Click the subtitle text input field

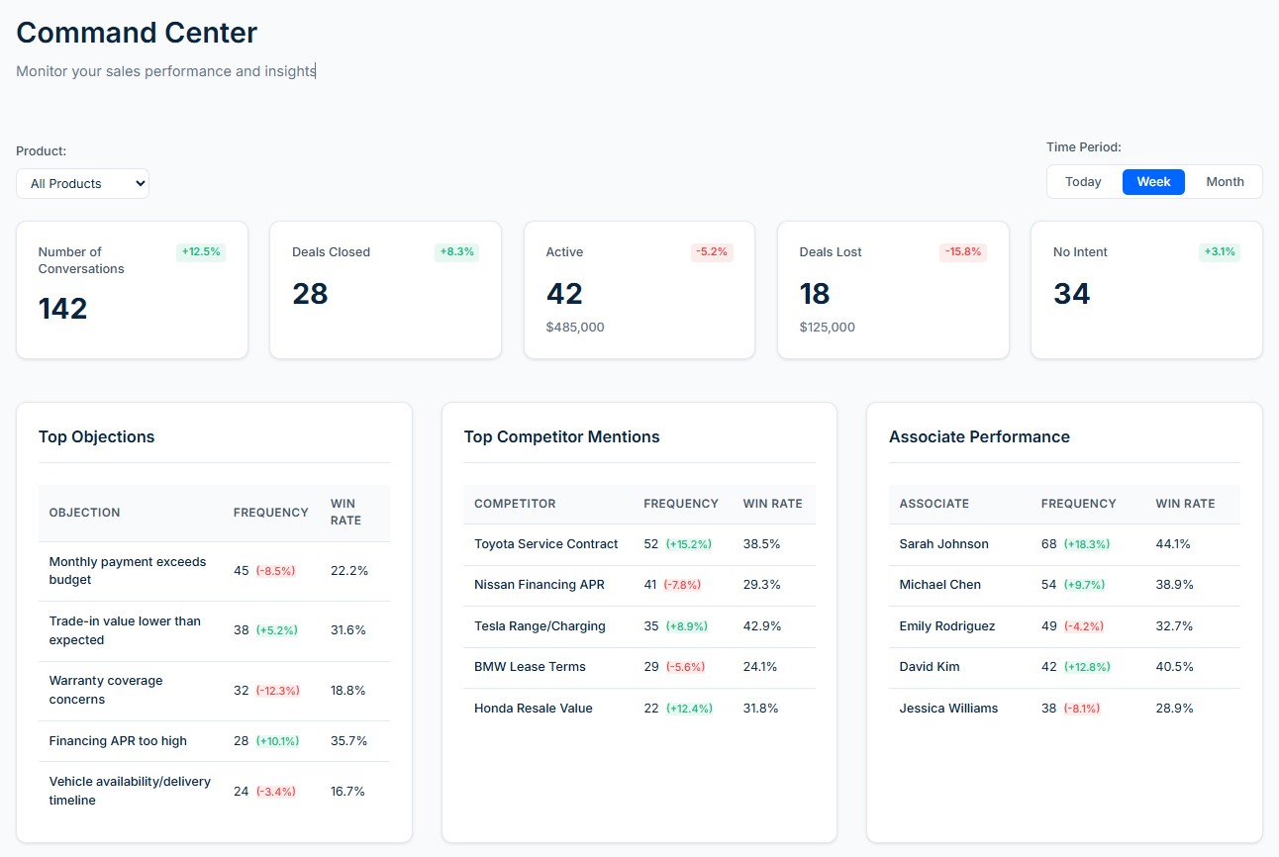pos(165,70)
